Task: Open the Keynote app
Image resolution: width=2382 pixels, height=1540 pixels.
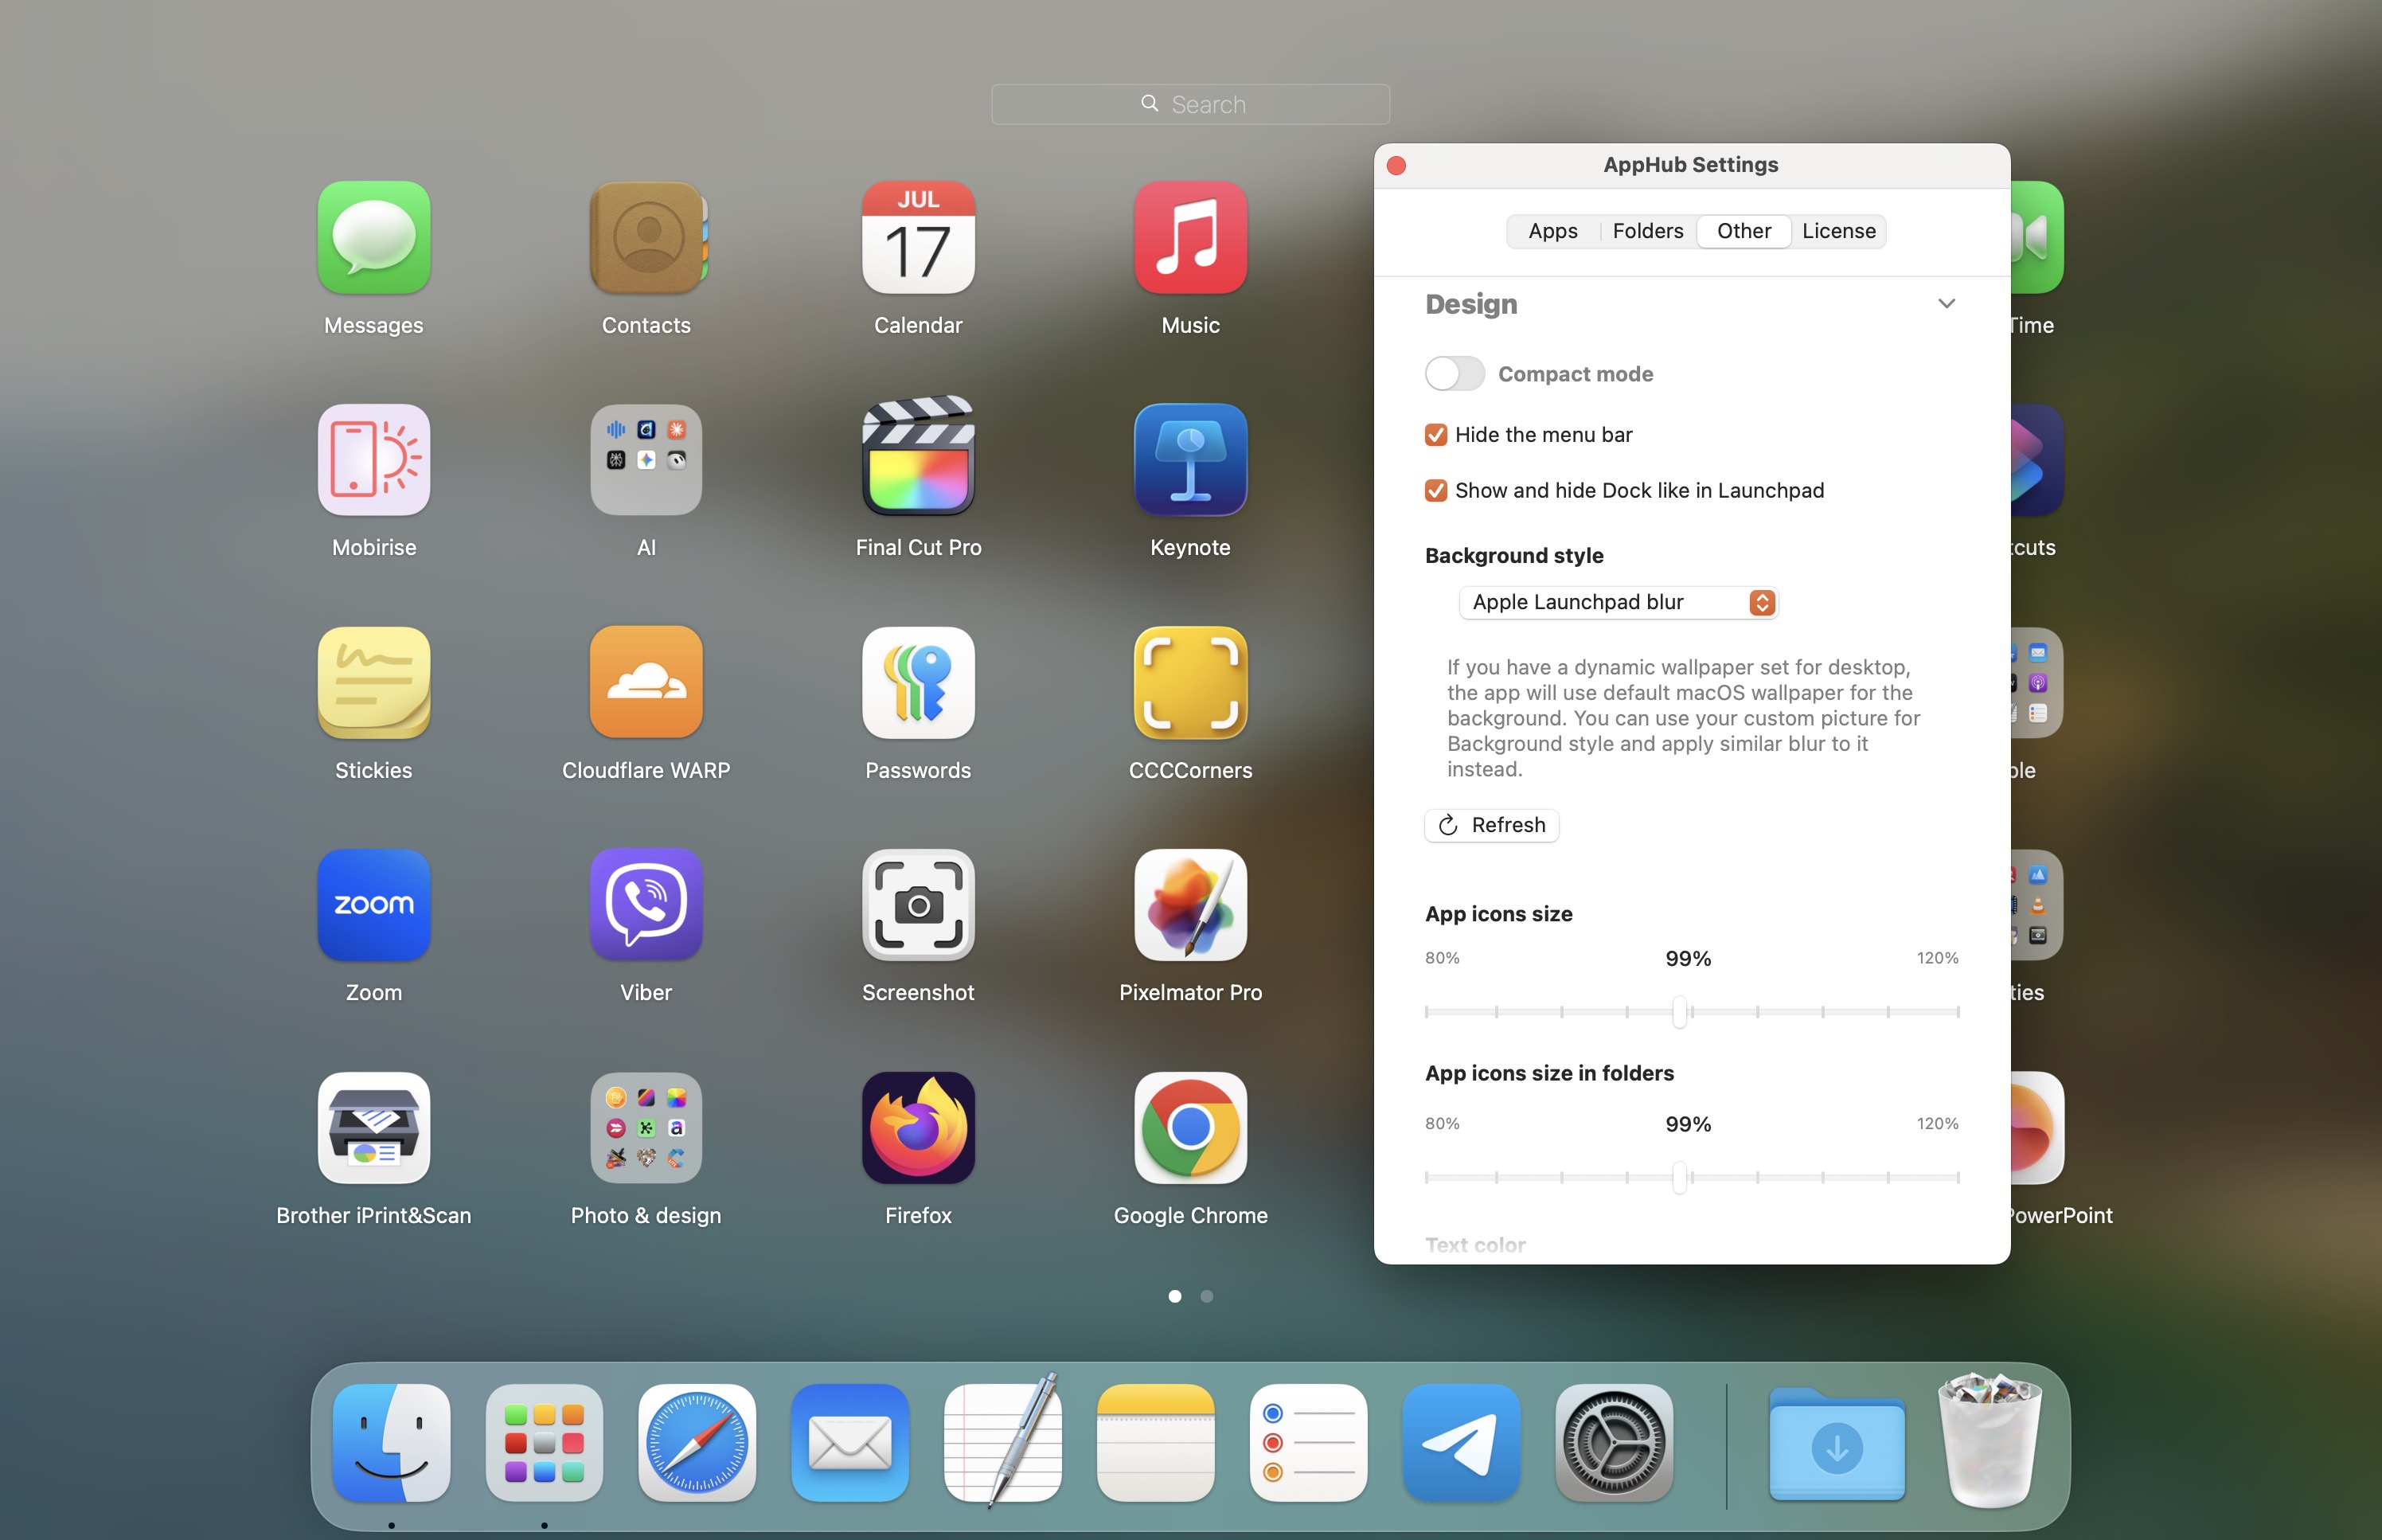Action: [1190, 460]
